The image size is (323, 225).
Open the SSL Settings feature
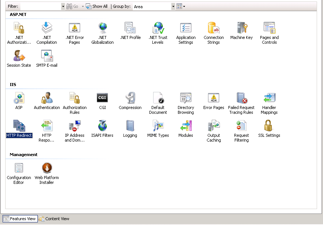click(269, 128)
